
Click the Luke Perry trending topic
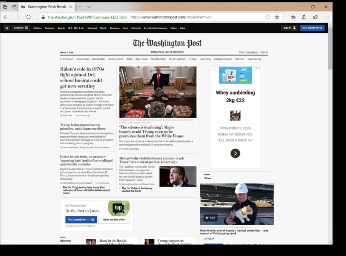tap(205, 59)
